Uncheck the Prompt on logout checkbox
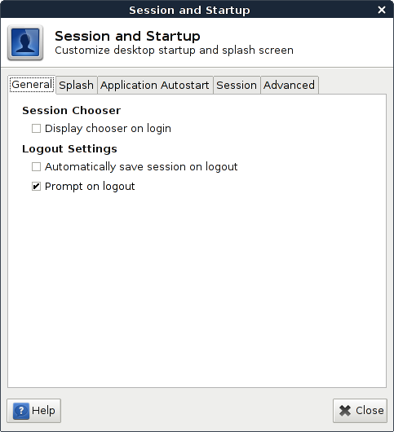Screen dimensions: 394x432 36,186
